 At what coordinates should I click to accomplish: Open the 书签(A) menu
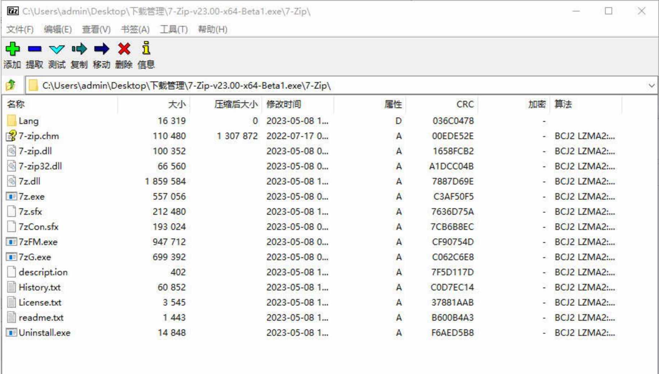pyautogui.click(x=135, y=29)
